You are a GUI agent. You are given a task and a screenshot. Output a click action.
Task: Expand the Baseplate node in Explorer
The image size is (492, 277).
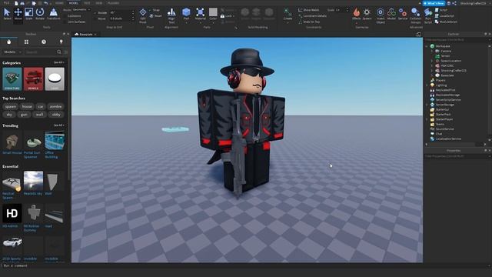click(432, 75)
